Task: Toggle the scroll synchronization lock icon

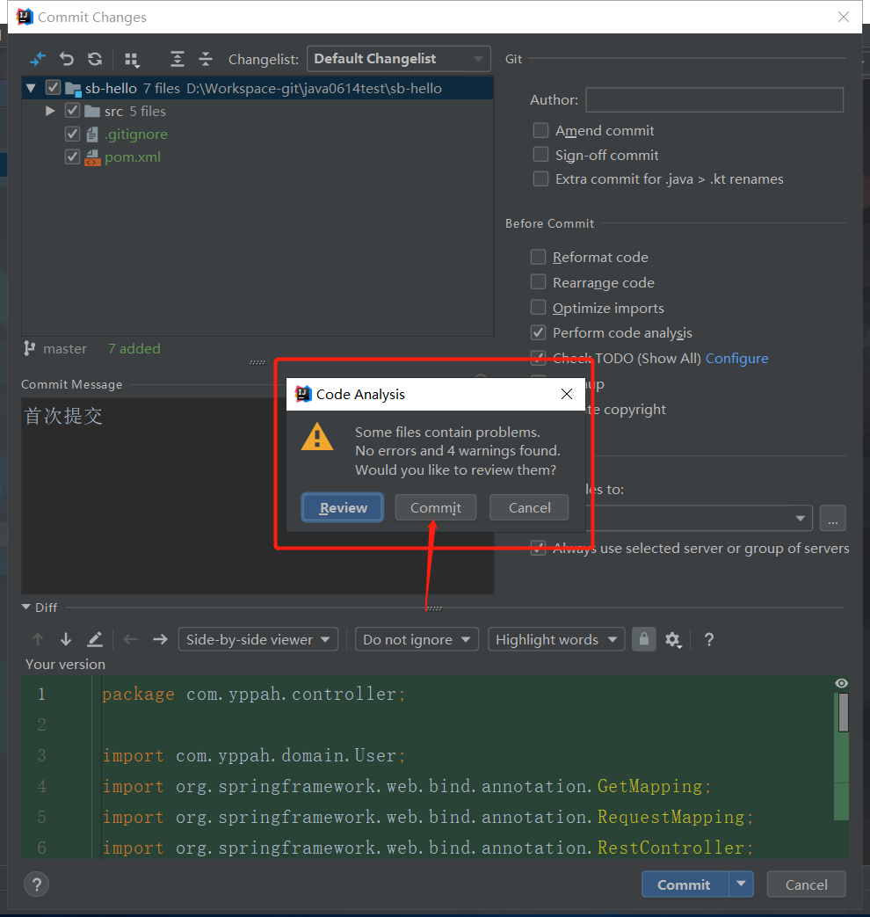Action: pos(644,639)
